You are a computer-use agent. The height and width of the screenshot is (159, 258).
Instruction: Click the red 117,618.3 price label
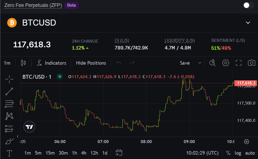(245, 83)
